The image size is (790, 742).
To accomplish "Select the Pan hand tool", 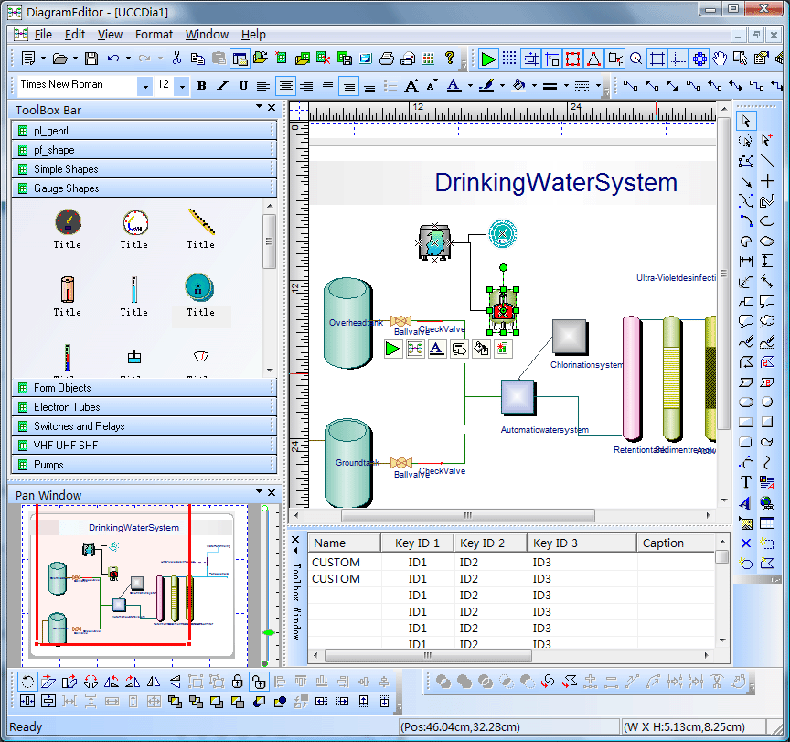I will [721, 59].
